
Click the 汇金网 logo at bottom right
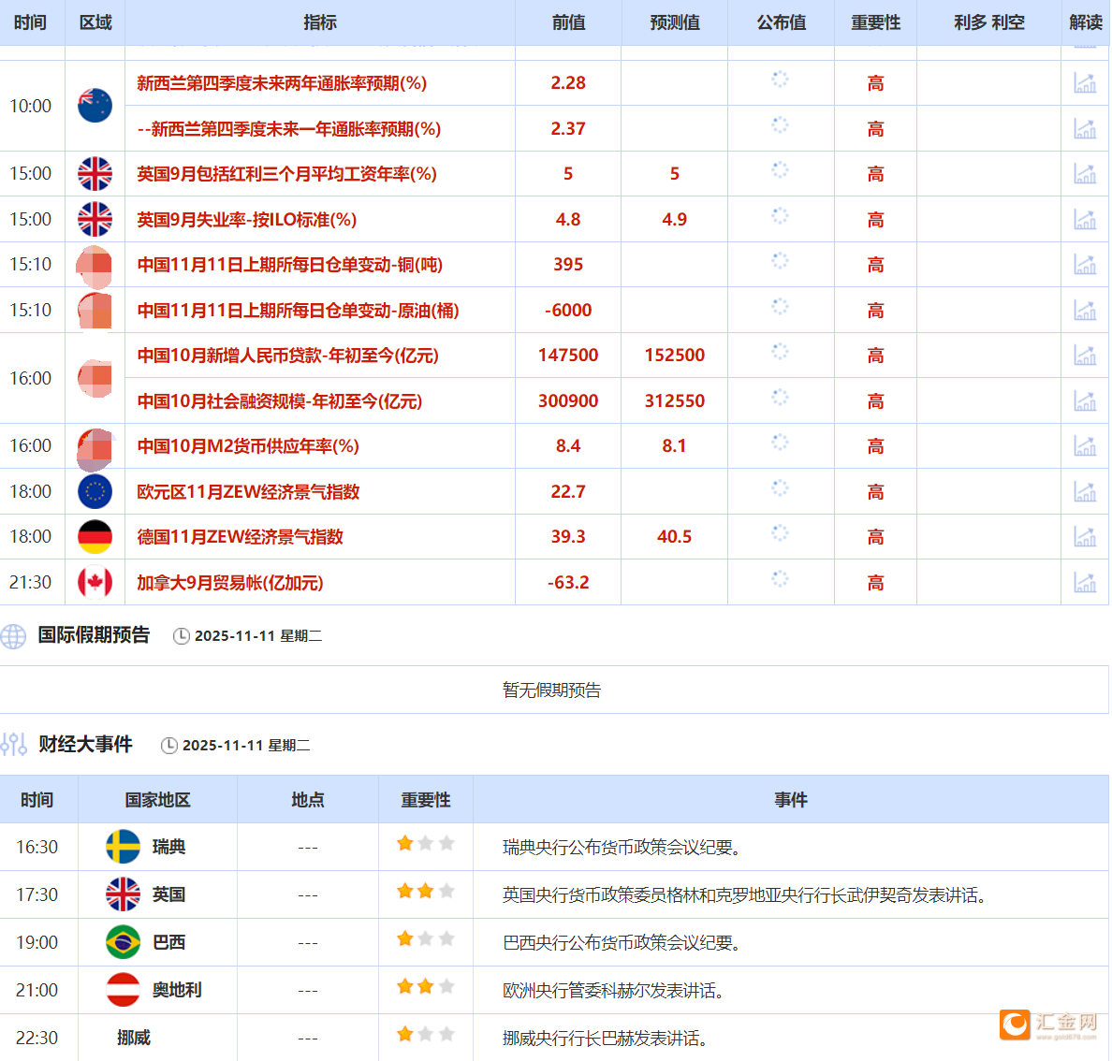1046,1025
